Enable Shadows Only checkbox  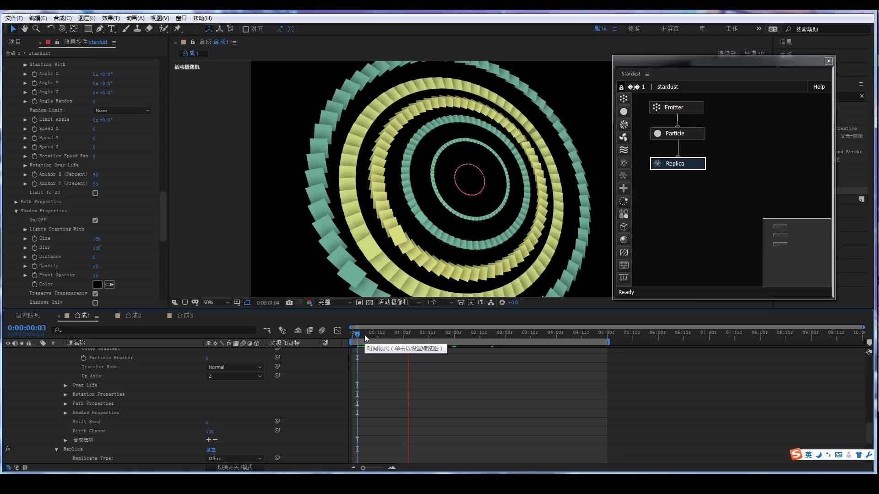coord(95,303)
